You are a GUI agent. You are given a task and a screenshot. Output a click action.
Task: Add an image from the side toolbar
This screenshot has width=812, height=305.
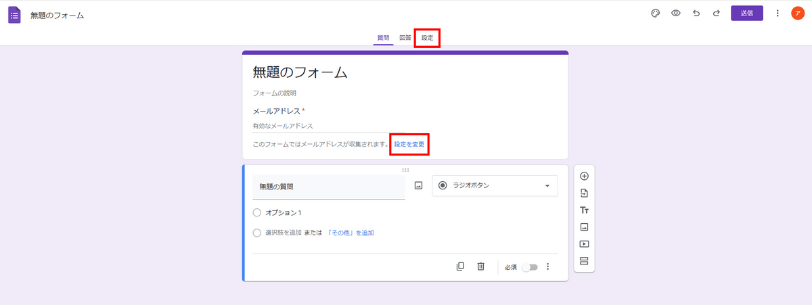point(585,227)
